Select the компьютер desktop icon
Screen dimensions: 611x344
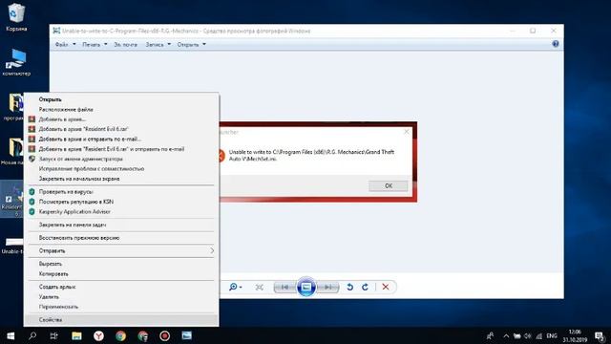point(16,61)
